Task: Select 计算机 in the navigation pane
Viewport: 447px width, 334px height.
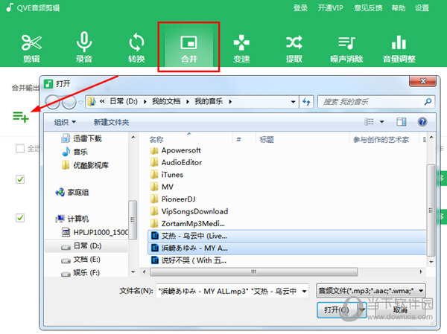Action: tap(72, 219)
